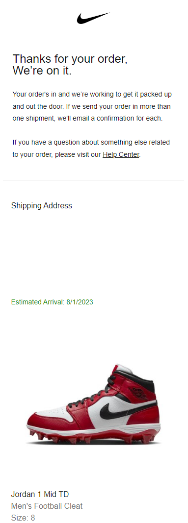The image size is (188, 523).
Task: Click the Shipping Address heading
Action: pyautogui.click(x=41, y=205)
